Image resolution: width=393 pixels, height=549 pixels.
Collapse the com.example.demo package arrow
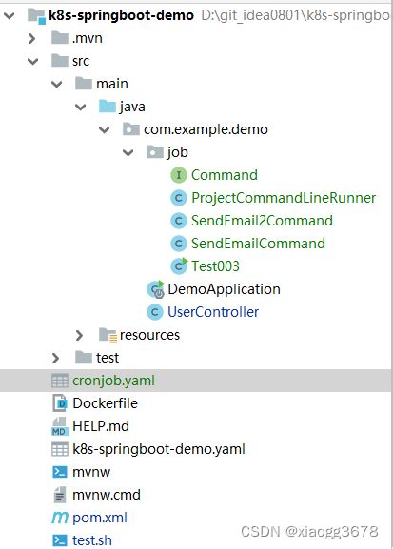pos(105,130)
